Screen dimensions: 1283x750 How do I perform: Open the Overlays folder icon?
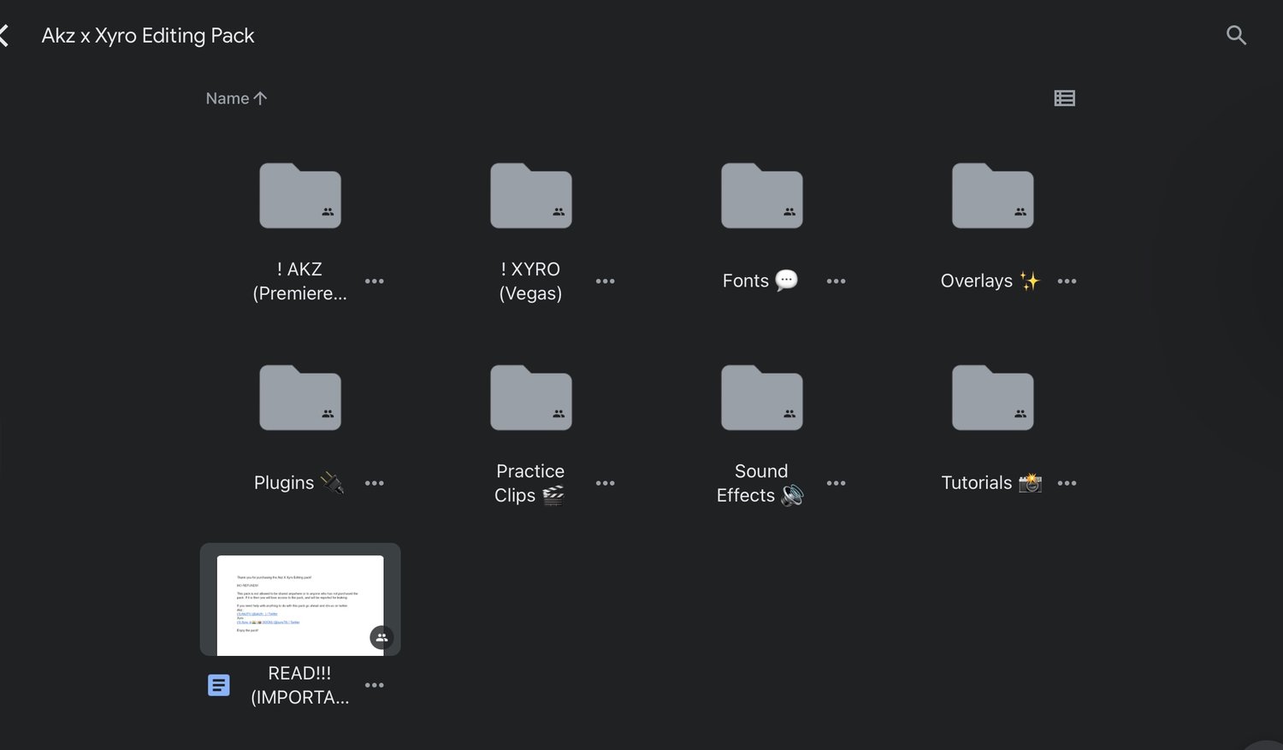point(993,196)
